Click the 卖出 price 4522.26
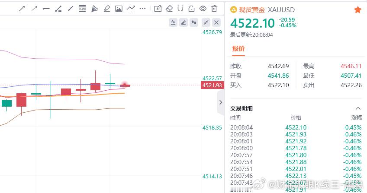Viewport: 367px width, 193px height. (x=351, y=85)
